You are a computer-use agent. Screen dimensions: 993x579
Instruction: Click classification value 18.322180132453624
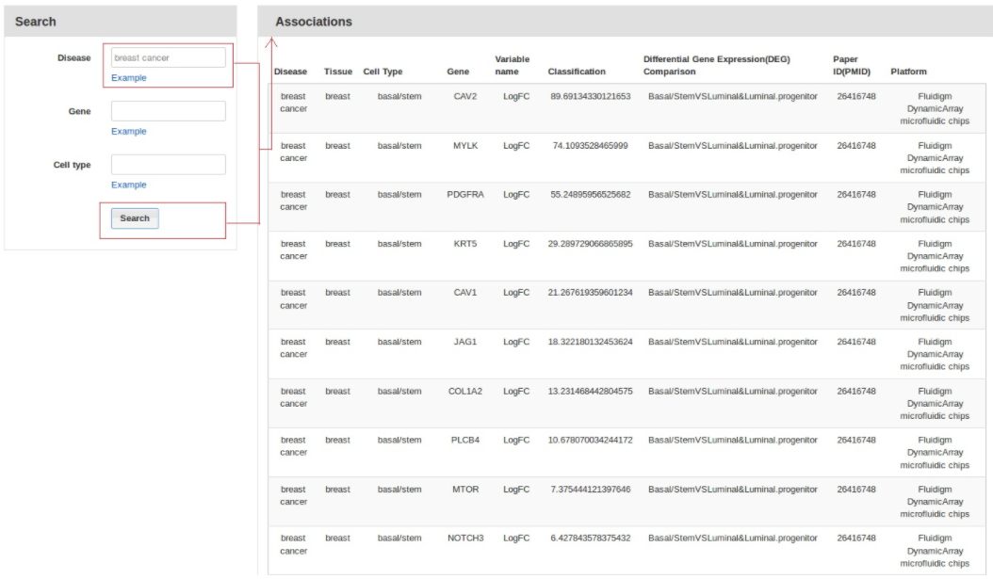(590, 342)
